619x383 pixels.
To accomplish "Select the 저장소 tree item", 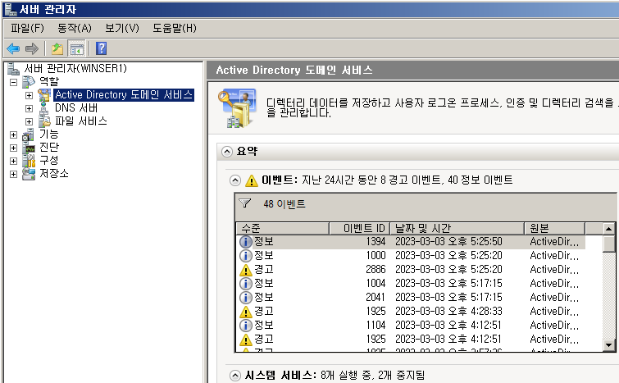I will coord(54,174).
